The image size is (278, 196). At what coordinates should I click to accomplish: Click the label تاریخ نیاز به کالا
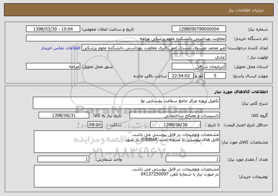[107, 115]
